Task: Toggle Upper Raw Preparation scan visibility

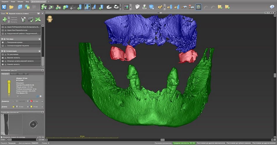Action: [3, 30]
